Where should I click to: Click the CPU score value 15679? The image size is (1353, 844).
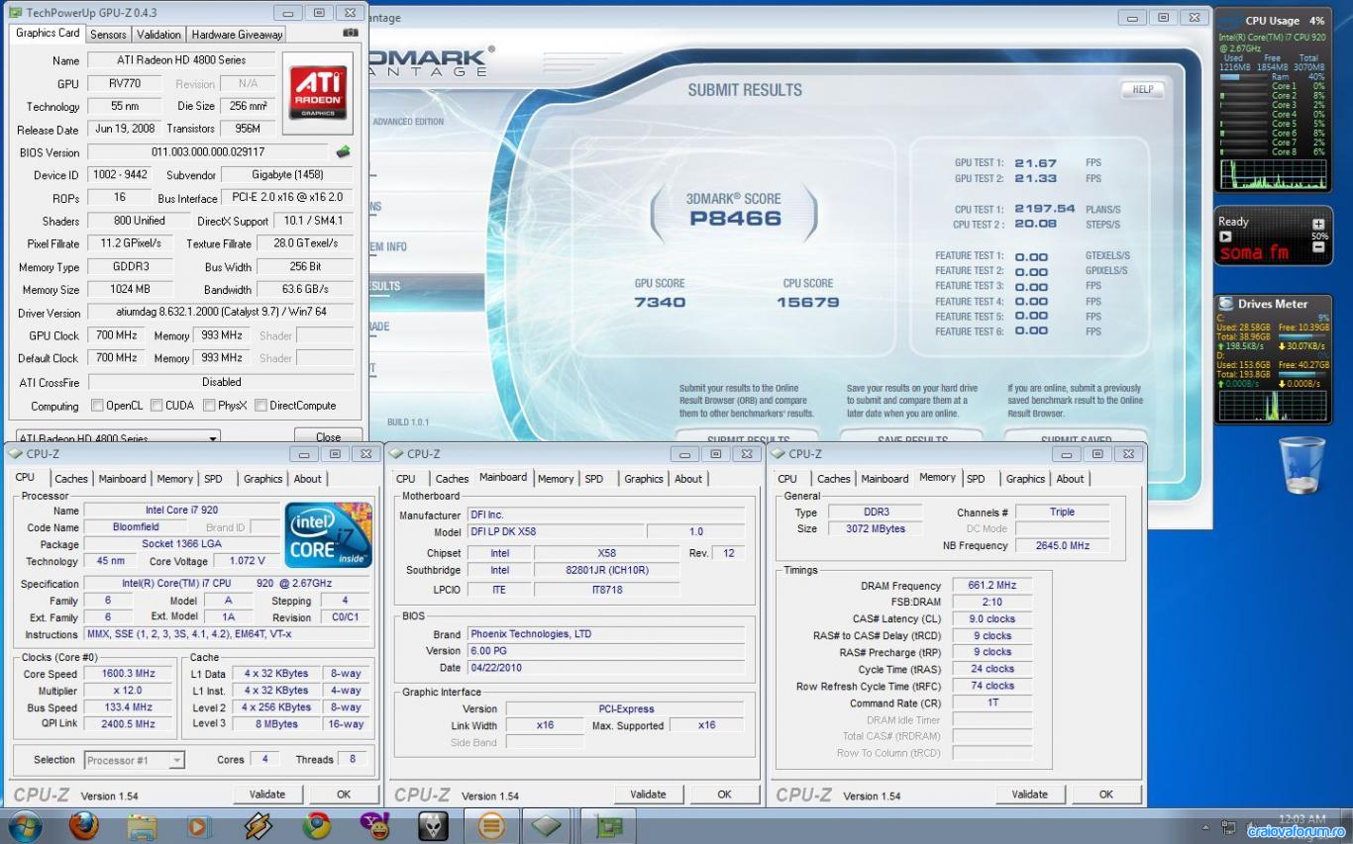click(x=808, y=303)
